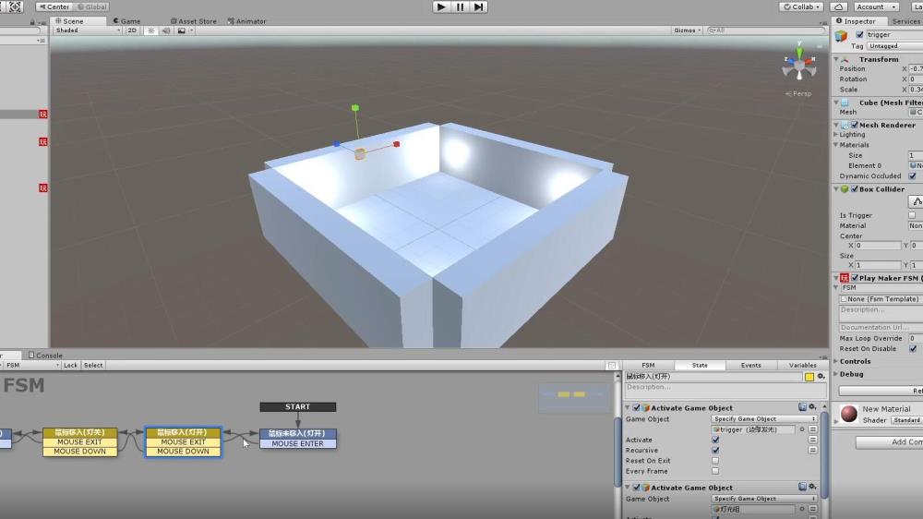Open scene effects dropdown arrow
923x519 pixels.
(191, 30)
